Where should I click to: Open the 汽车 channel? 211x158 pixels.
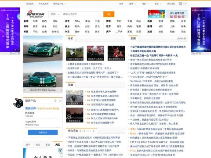(x=67, y=32)
